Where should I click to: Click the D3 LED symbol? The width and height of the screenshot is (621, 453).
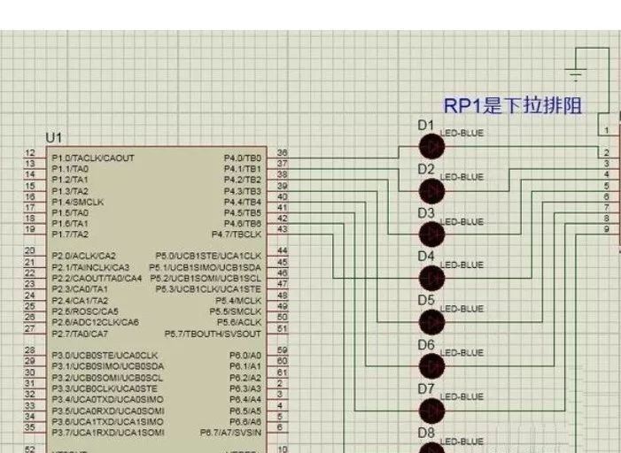431,234
